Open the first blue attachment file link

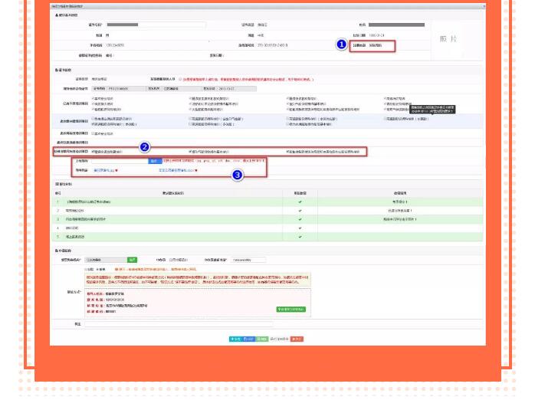(x=105, y=170)
